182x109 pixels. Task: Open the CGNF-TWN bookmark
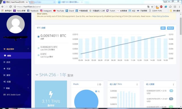[156, 11]
